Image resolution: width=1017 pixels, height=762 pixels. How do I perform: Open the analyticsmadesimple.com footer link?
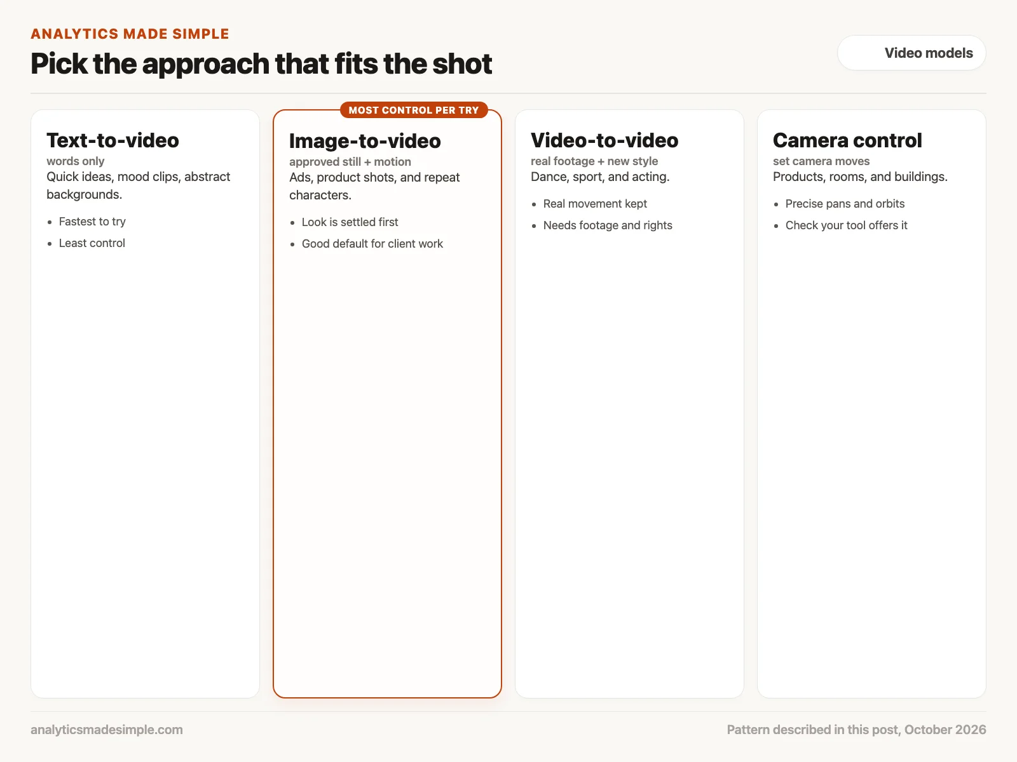pos(107,730)
